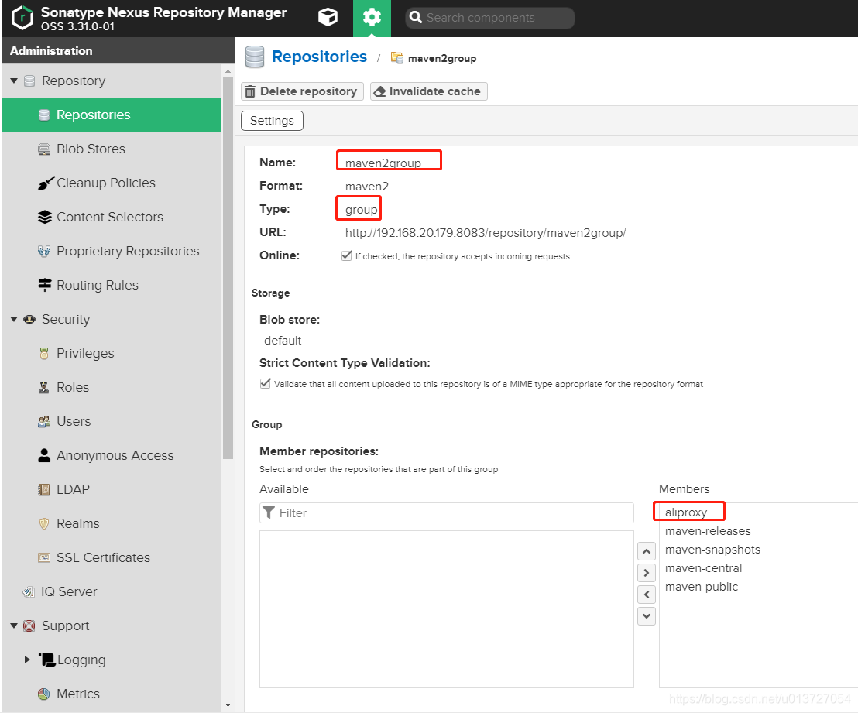The image size is (858, 713).
Task: Click Invalidate cache button
Action: [428, 91]
